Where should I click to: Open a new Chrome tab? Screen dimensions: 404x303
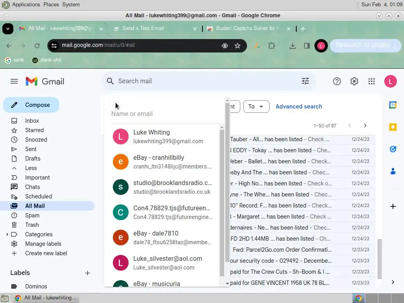point(303,29)
